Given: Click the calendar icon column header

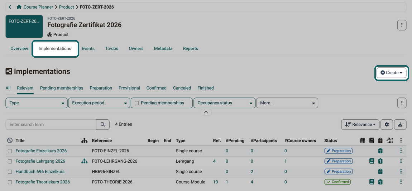Looking at the screenshot, I should tap(363, 140).
